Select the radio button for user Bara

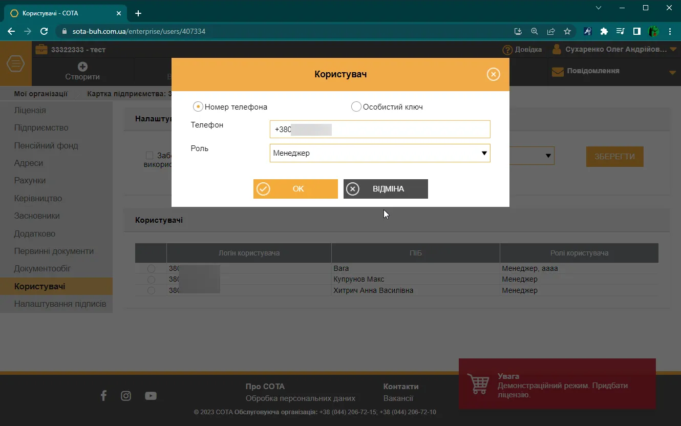[151, 268]
